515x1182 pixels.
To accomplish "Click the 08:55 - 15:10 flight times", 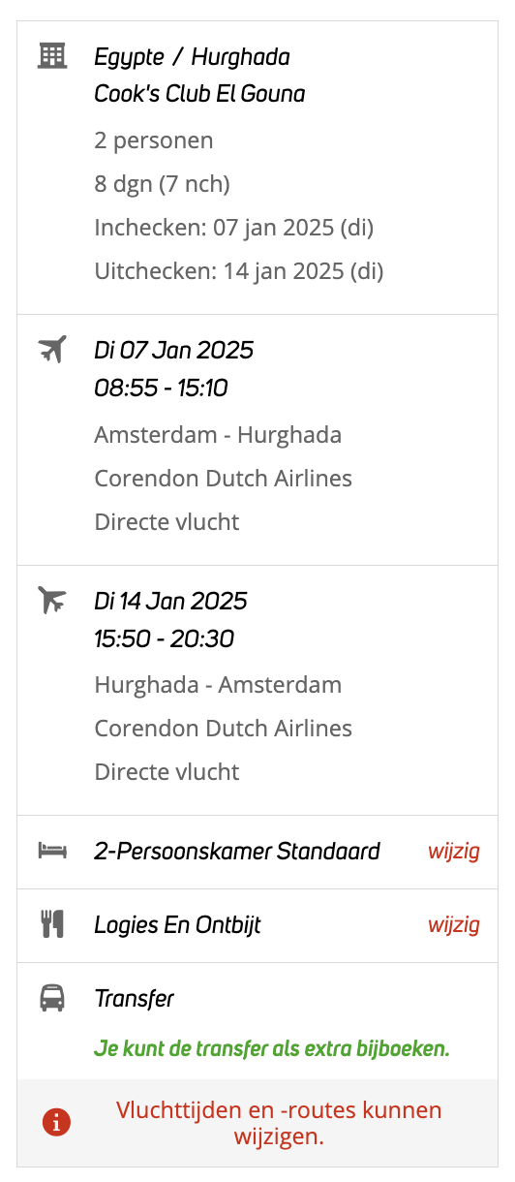I will point(161,389).
